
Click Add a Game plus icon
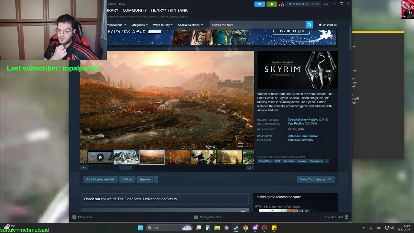[x=74, y=217]
